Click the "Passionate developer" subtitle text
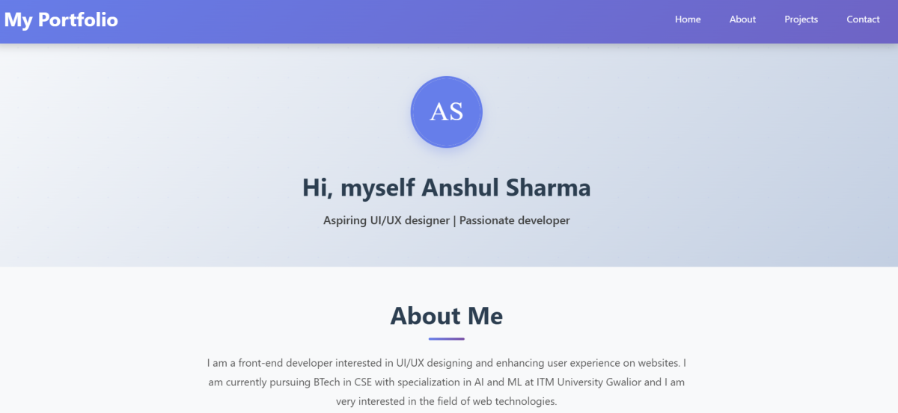Image resolution: width=898 pixels, height=413 pixels. point(515,220)
